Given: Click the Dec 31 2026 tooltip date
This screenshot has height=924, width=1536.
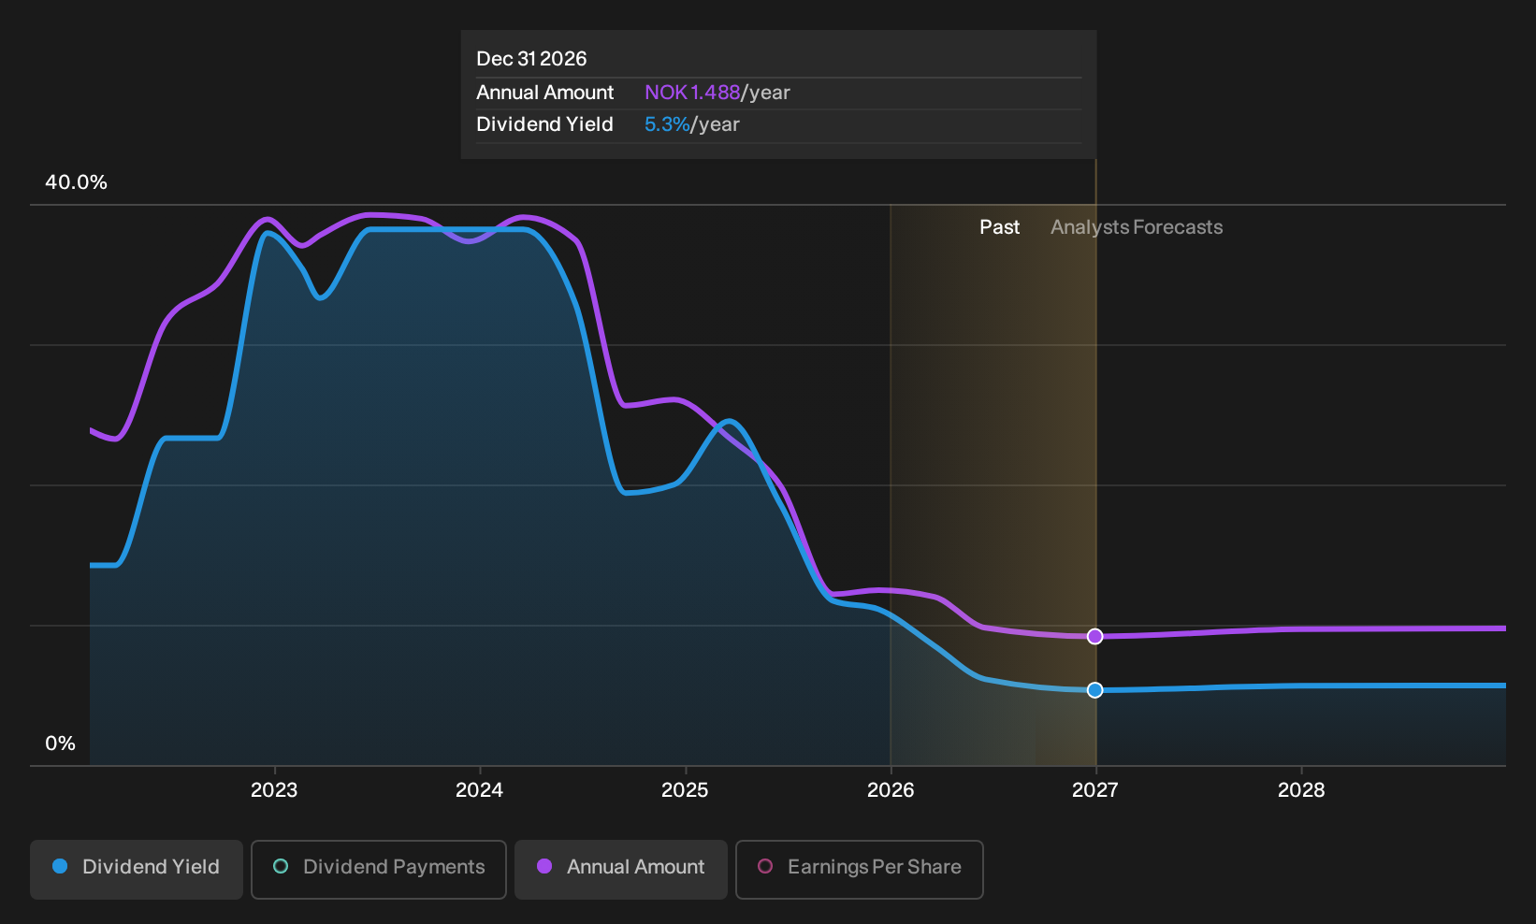Looking at the screenshot, I should (531, 59).
